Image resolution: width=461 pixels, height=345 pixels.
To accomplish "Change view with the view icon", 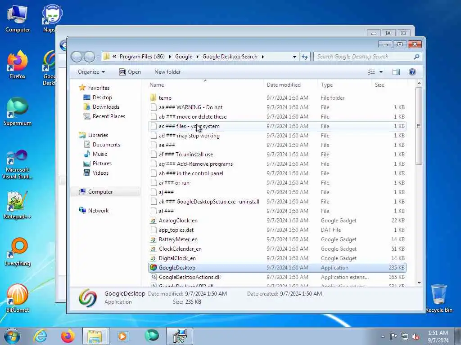I will point(371,72).
